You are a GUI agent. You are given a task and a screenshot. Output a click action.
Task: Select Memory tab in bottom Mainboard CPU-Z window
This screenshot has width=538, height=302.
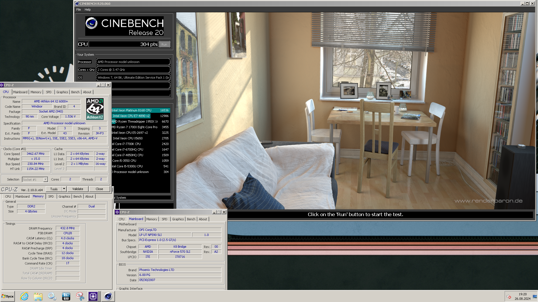click(152, 219)
